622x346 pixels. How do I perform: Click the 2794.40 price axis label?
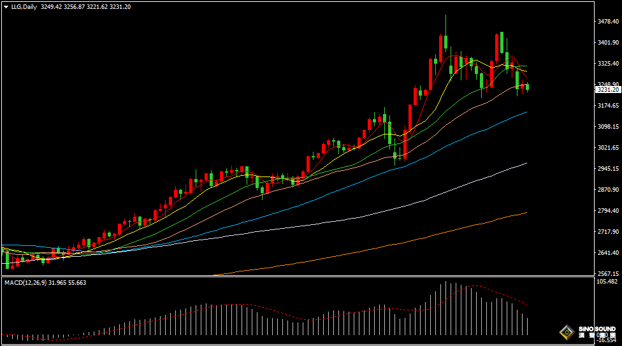608,211
